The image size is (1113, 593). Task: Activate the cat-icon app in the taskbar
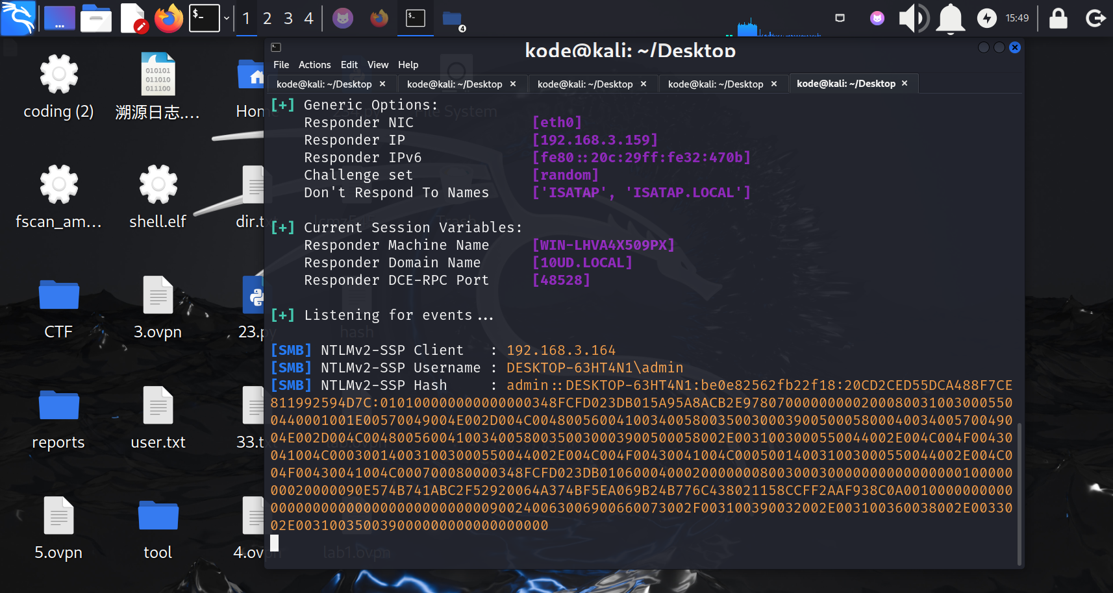pyautogui.click(x=343, y=18)
